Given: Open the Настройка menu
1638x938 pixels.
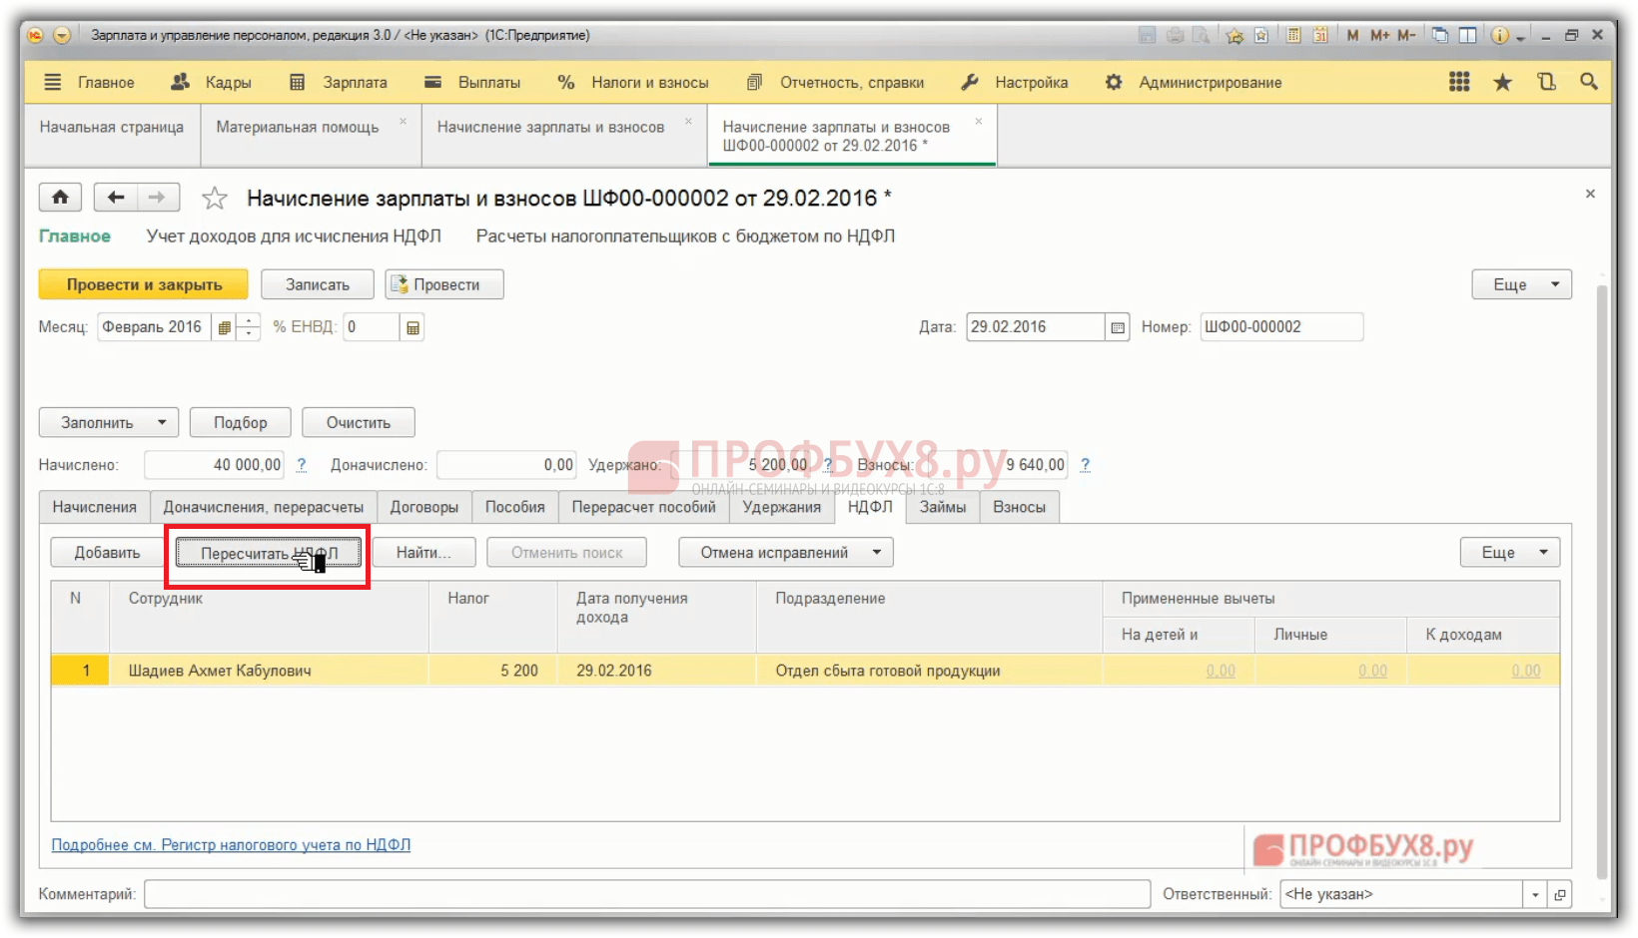Looking at the screenshot, I should (1014, 82).
